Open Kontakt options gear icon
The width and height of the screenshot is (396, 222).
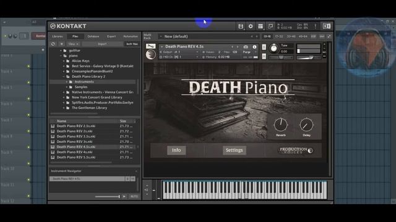[251, 26]
